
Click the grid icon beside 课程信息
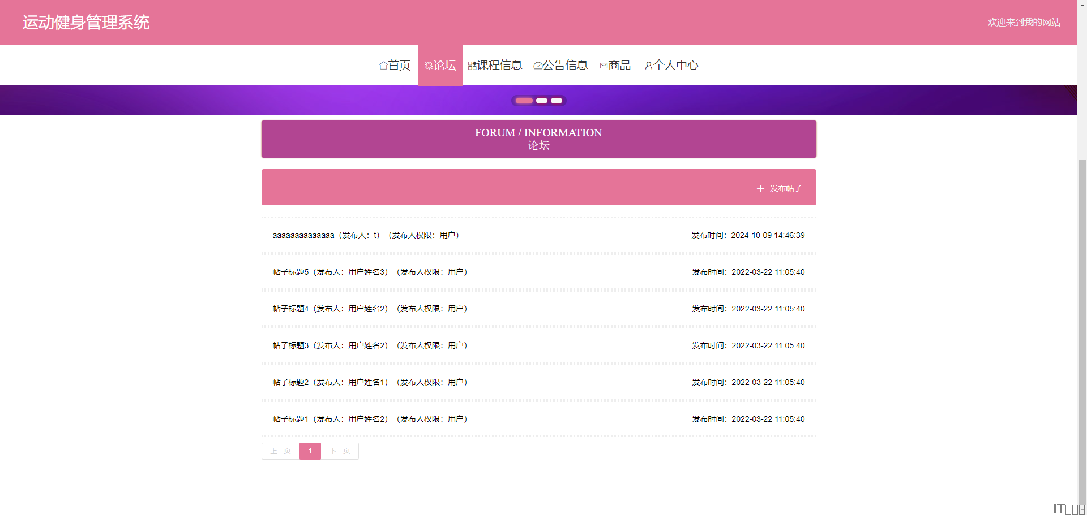tap(472, 66)
